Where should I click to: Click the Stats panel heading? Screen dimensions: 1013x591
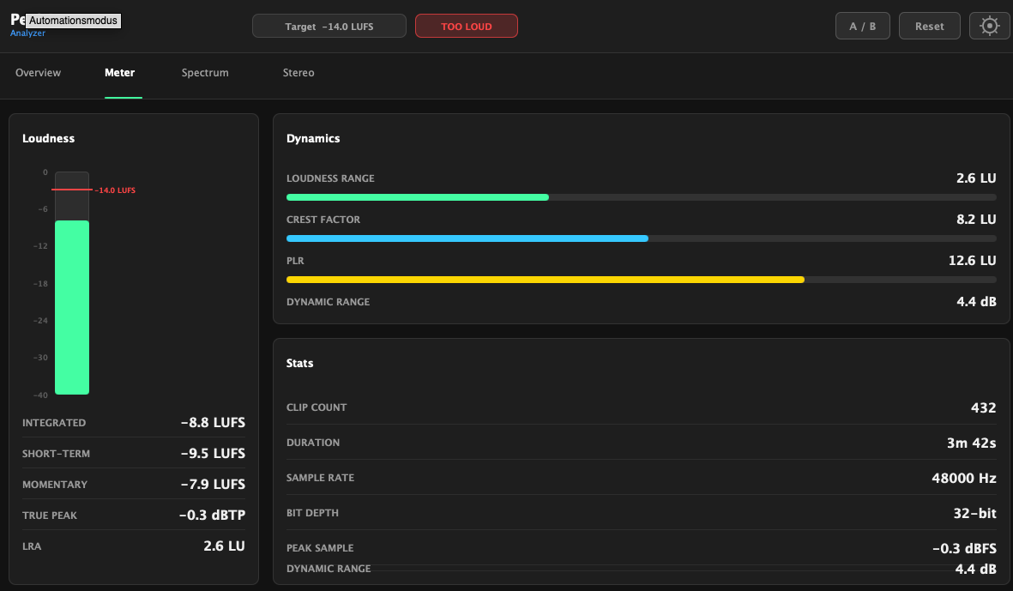299,363
